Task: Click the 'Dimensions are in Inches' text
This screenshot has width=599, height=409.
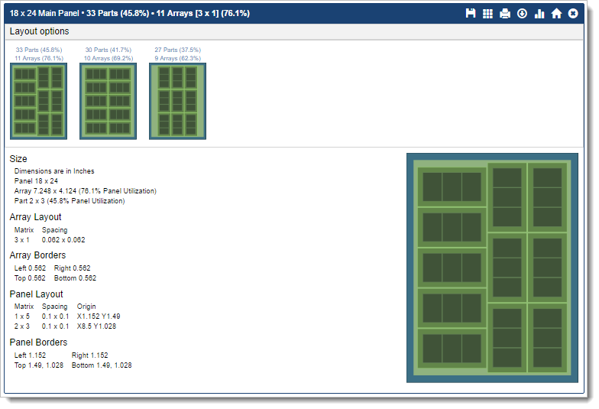Action: tap(54, 171)
